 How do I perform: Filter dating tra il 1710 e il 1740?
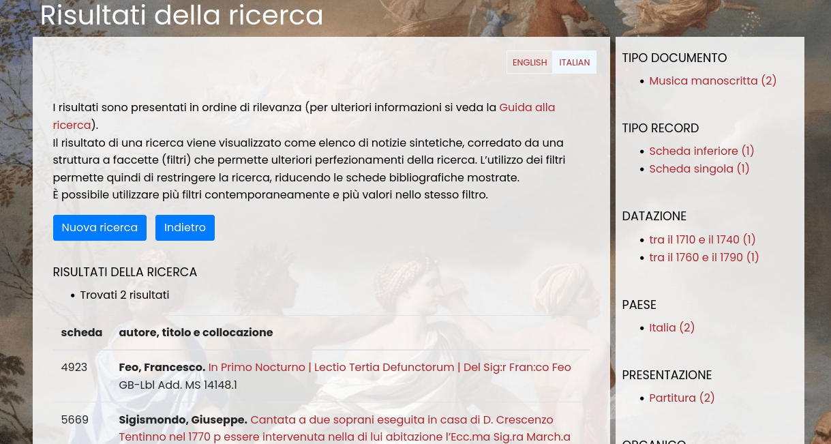pyautogui.click(x=702, y=239)
